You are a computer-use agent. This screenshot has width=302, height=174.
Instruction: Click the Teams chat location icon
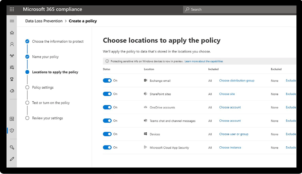coord(146,121)
